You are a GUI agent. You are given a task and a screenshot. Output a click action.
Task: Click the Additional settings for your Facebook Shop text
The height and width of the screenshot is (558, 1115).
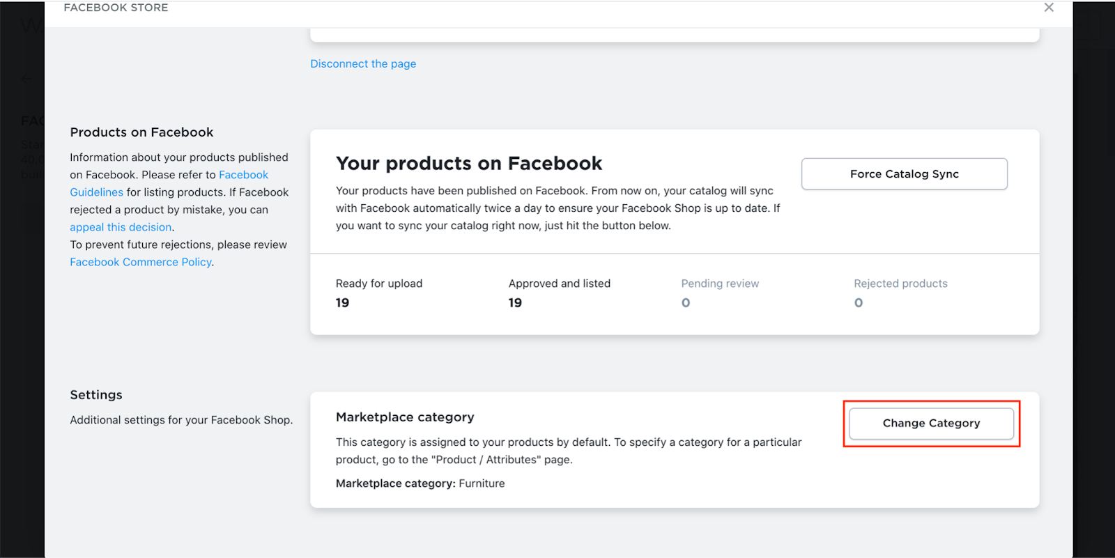[x=181, y=420]
